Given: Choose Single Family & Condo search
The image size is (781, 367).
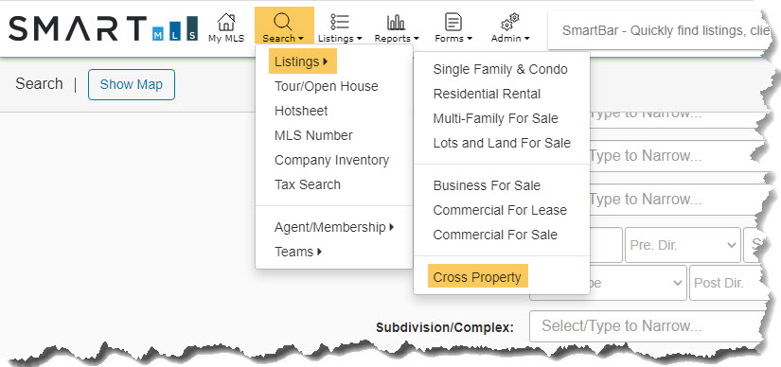Looking at the screenshot, I should 500,69.
